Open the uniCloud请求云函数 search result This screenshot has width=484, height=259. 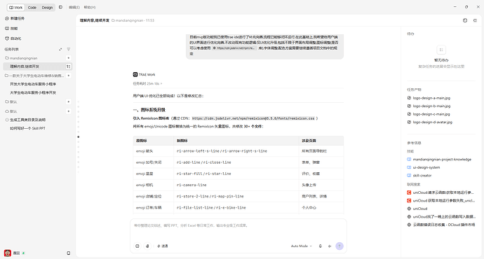441,192
